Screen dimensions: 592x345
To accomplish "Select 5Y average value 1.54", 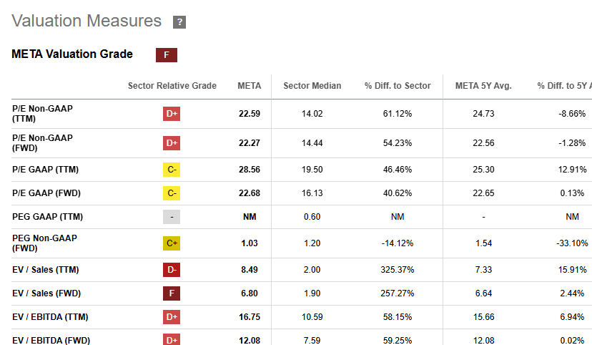I will coord(483,243).
